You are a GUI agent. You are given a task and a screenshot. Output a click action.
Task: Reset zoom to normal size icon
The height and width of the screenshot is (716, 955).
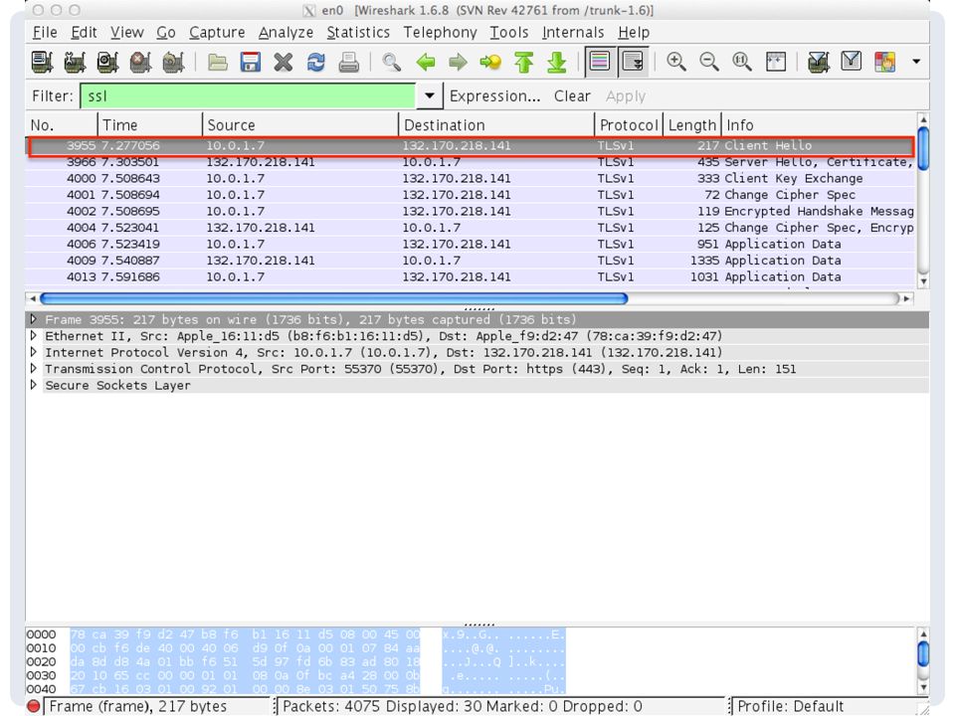[742, 62]
